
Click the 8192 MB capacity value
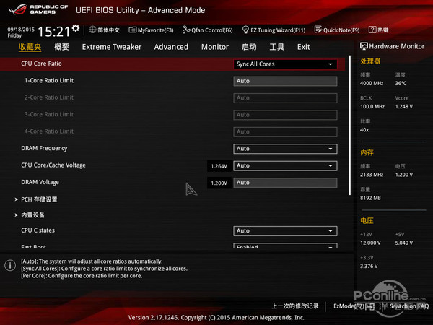tap(370, 198)
